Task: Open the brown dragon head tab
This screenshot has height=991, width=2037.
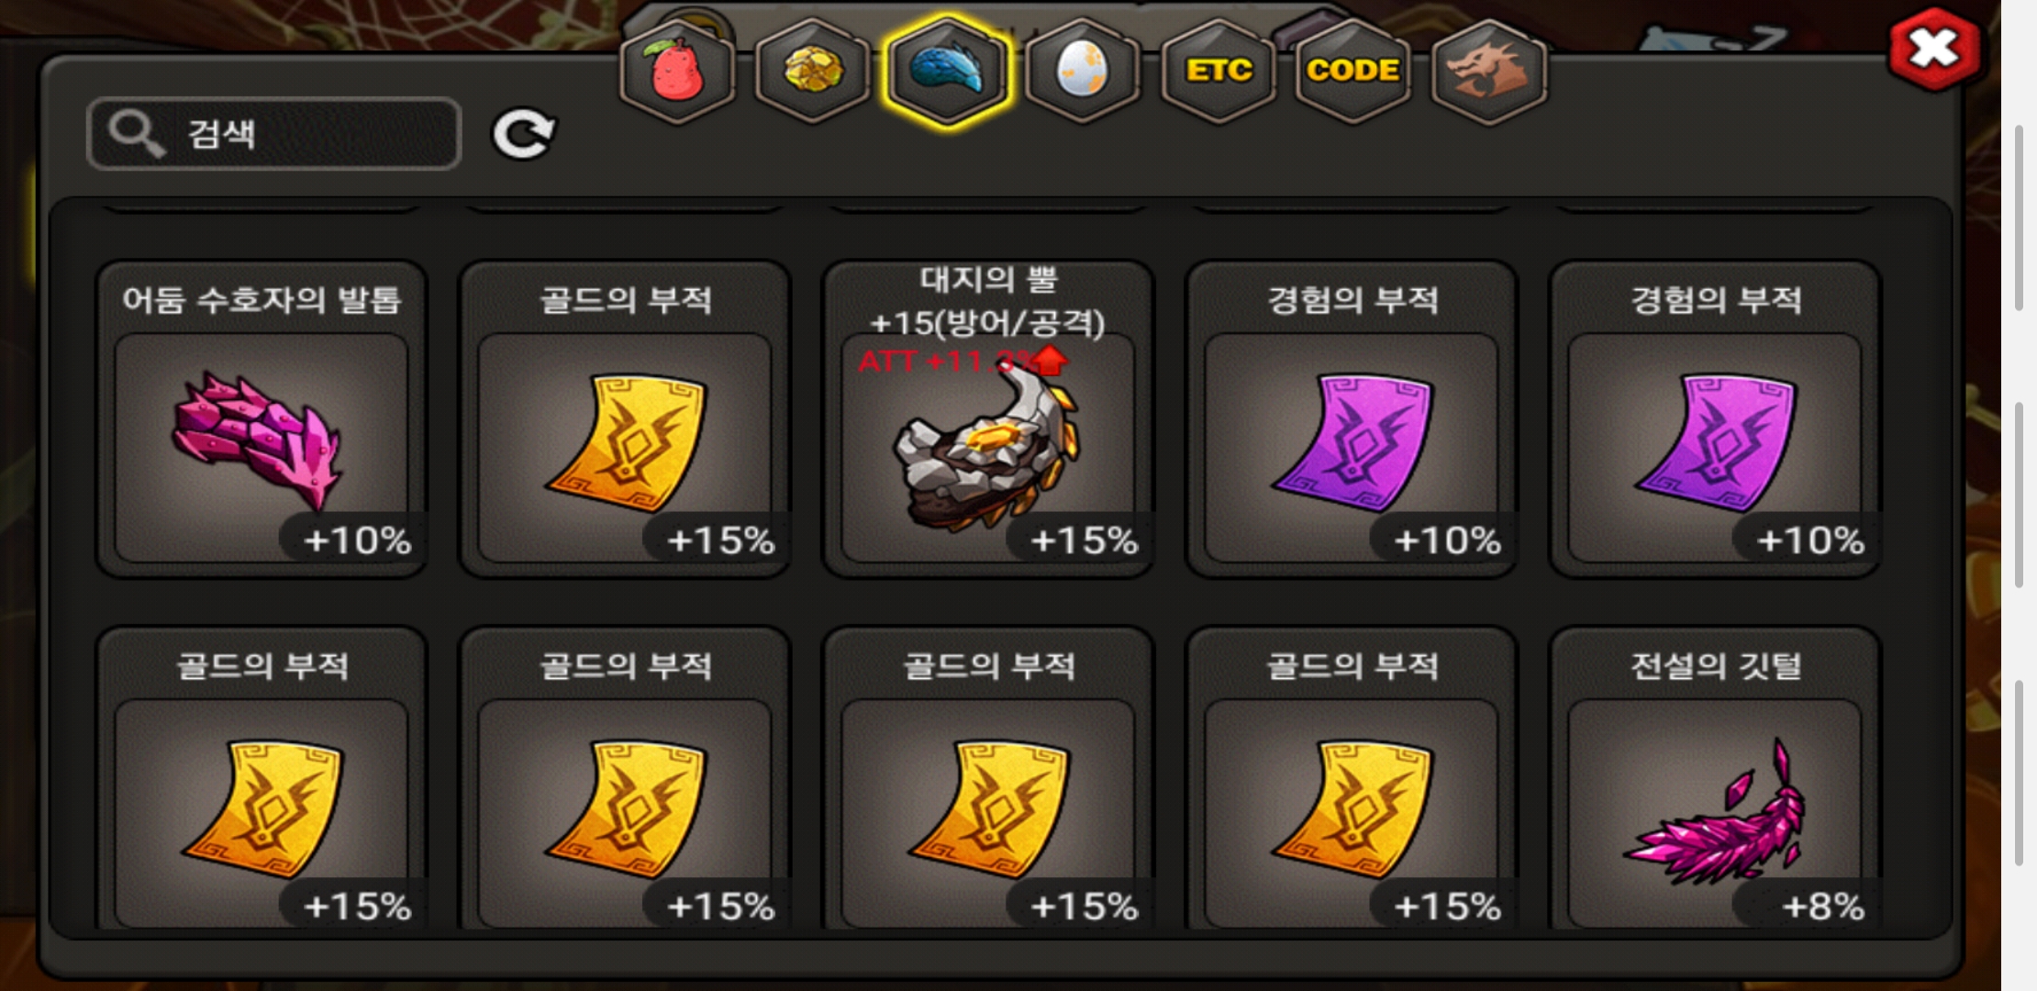Action: click(x=1488, y=71)
